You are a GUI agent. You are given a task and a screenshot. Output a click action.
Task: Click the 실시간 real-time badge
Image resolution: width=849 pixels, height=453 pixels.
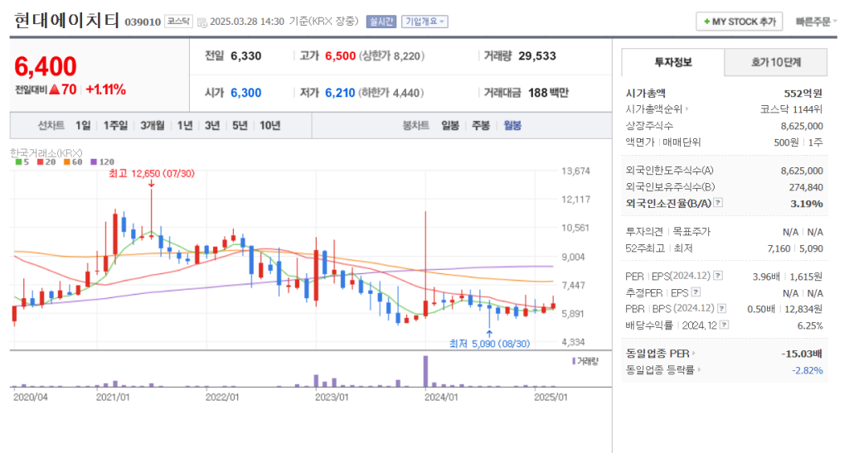(381, 22)
